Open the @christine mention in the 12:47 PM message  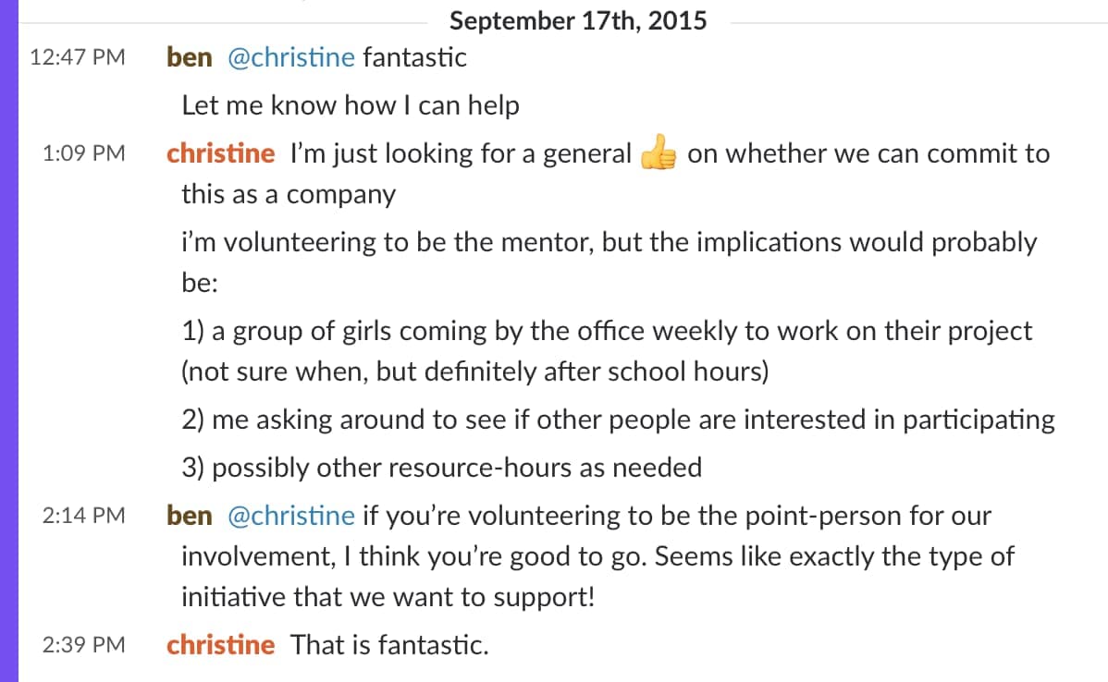coord(291,57)
